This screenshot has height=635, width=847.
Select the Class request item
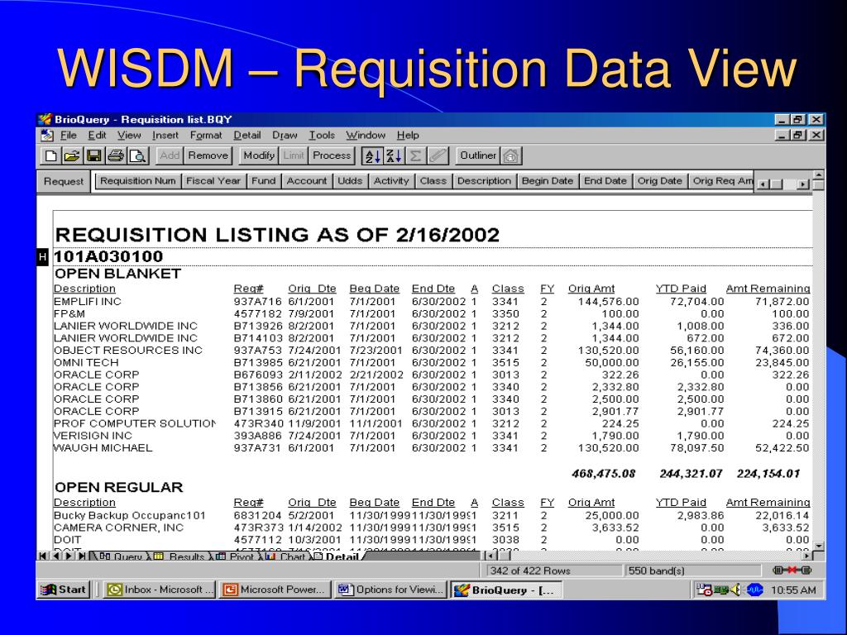(433, 181)
